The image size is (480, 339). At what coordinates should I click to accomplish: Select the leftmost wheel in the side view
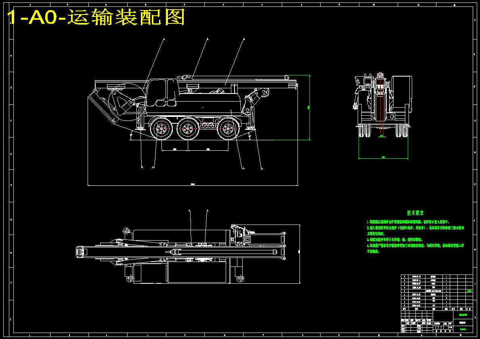tap(161, 129)
